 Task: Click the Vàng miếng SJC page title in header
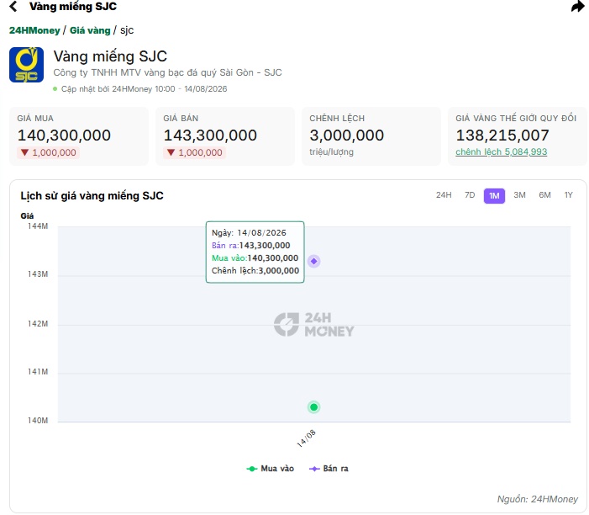pos(73,7)
